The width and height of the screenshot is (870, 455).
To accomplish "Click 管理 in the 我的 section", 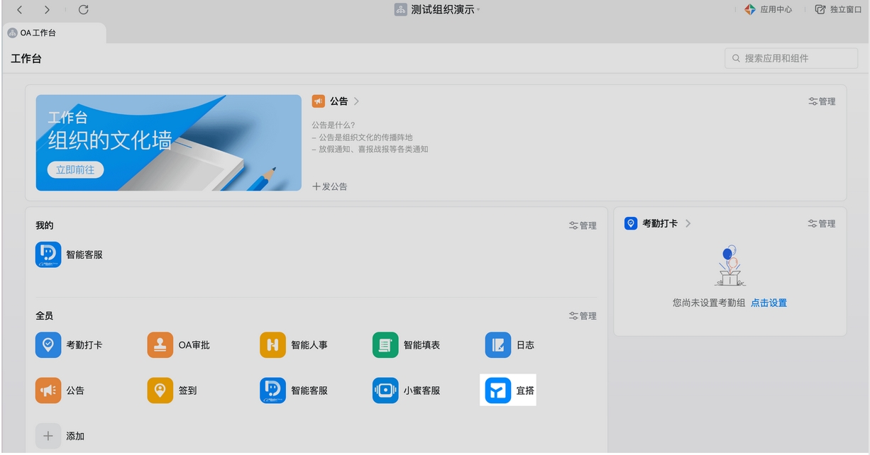I will (x=583, y=225).
